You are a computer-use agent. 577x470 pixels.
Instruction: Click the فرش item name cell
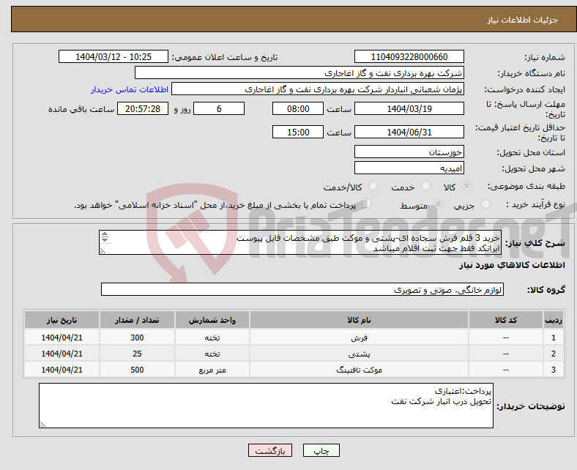click(359, 337)
